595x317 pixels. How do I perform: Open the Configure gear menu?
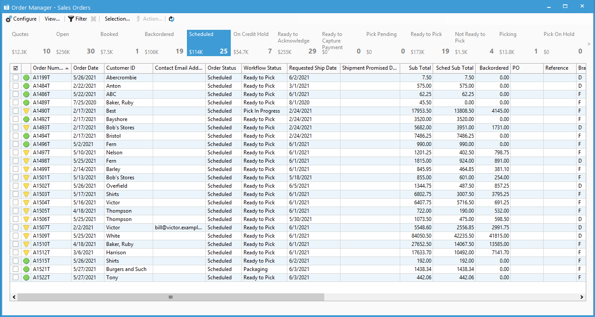click(x=8, y=19)
